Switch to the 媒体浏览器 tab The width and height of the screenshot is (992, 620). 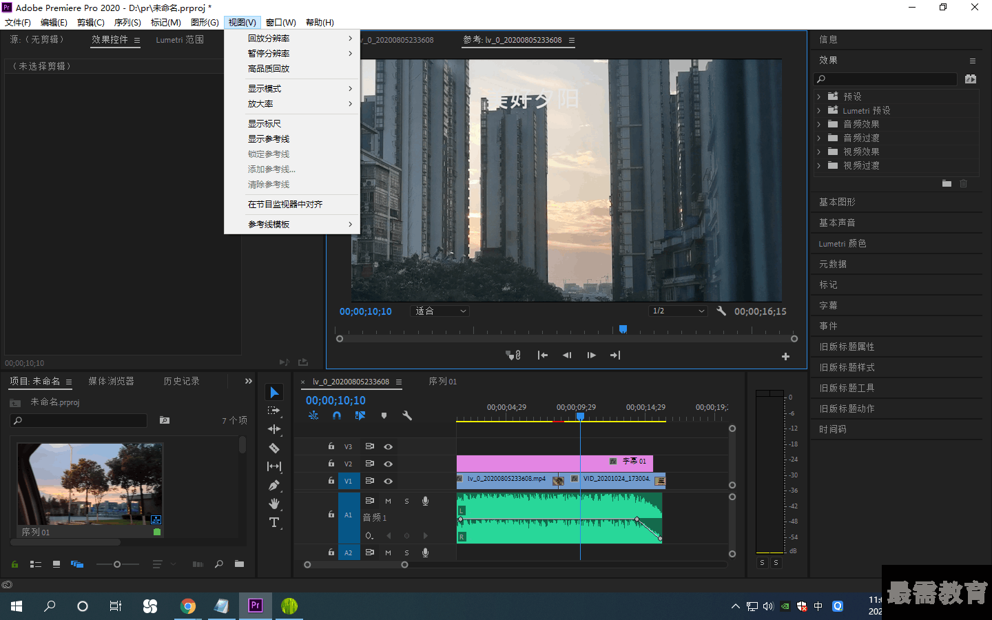(111, 381)
